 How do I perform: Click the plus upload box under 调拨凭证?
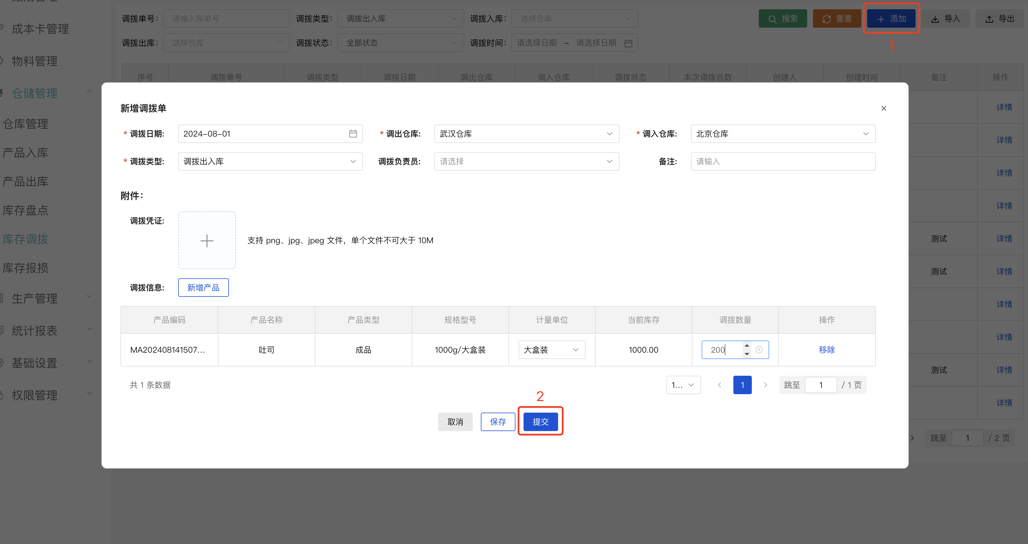click(x=207, y=240)
